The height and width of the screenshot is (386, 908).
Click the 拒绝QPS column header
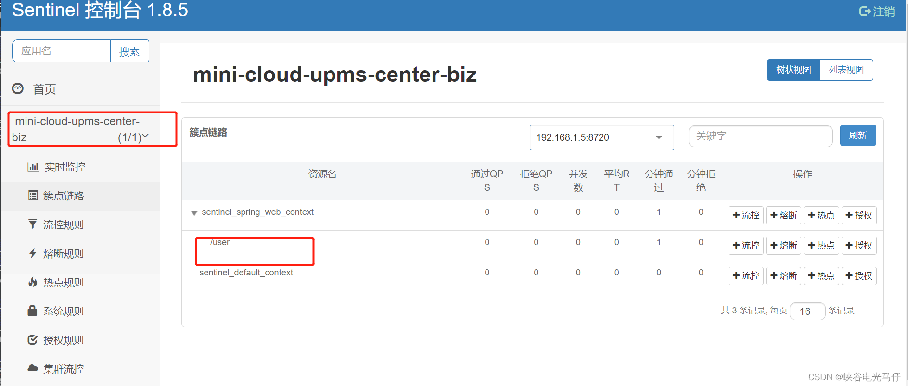tap(536, 181)
